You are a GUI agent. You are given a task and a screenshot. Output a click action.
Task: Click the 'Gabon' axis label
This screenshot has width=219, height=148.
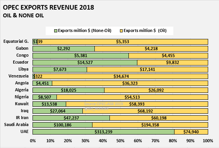(x=22, y=48)
